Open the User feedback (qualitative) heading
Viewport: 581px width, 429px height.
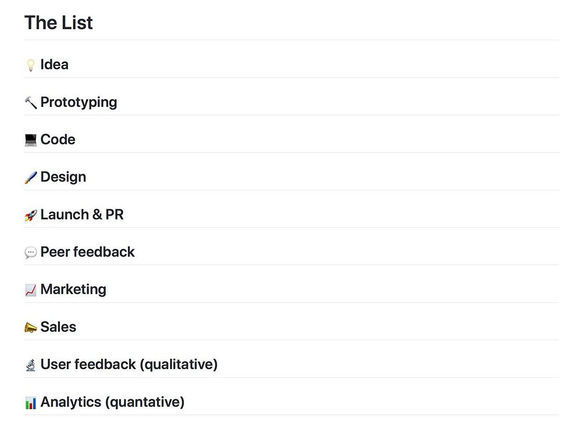coord(129,364)
